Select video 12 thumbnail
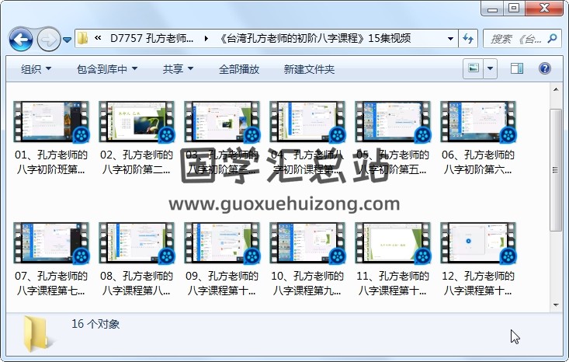This screenshot has height=362, width=569. [478, 243]
